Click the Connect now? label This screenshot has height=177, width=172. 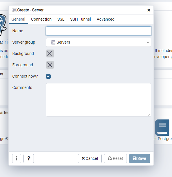point(25,76)
